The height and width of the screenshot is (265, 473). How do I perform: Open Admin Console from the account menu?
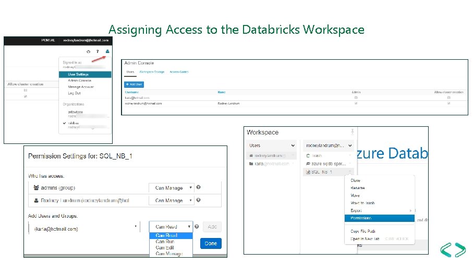[80, 81]
